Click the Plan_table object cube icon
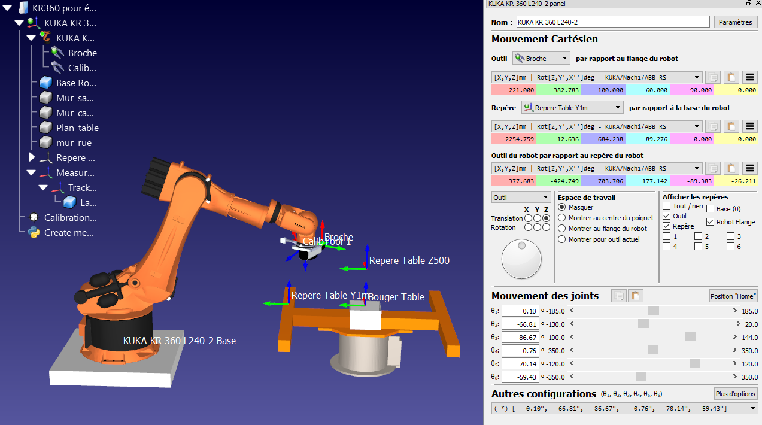 coord(46,128)
